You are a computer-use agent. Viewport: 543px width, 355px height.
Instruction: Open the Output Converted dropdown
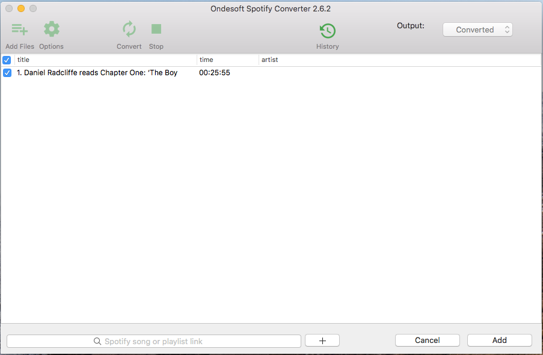(477, 30)
